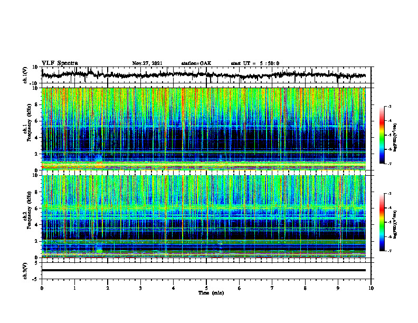This screenshot has width=418, height=323.
Task: Click the ch.1 voltage waveform trace panel
Action: point(206,75)
